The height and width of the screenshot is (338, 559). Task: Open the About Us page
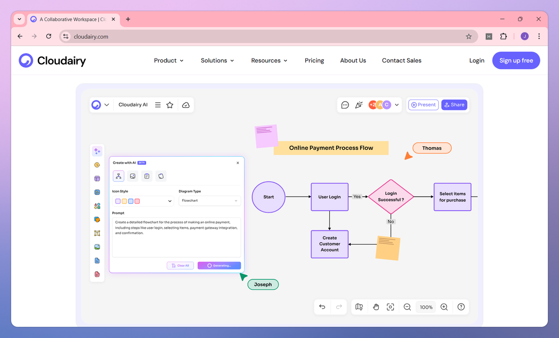[x=353, y=60]
